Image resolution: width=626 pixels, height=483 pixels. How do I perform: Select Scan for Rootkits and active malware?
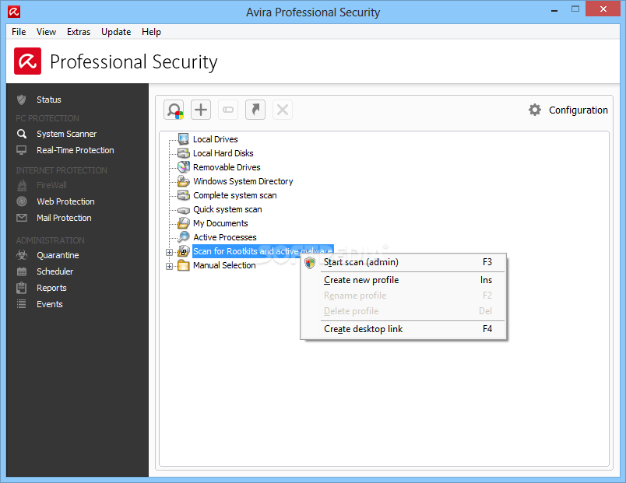262,251
